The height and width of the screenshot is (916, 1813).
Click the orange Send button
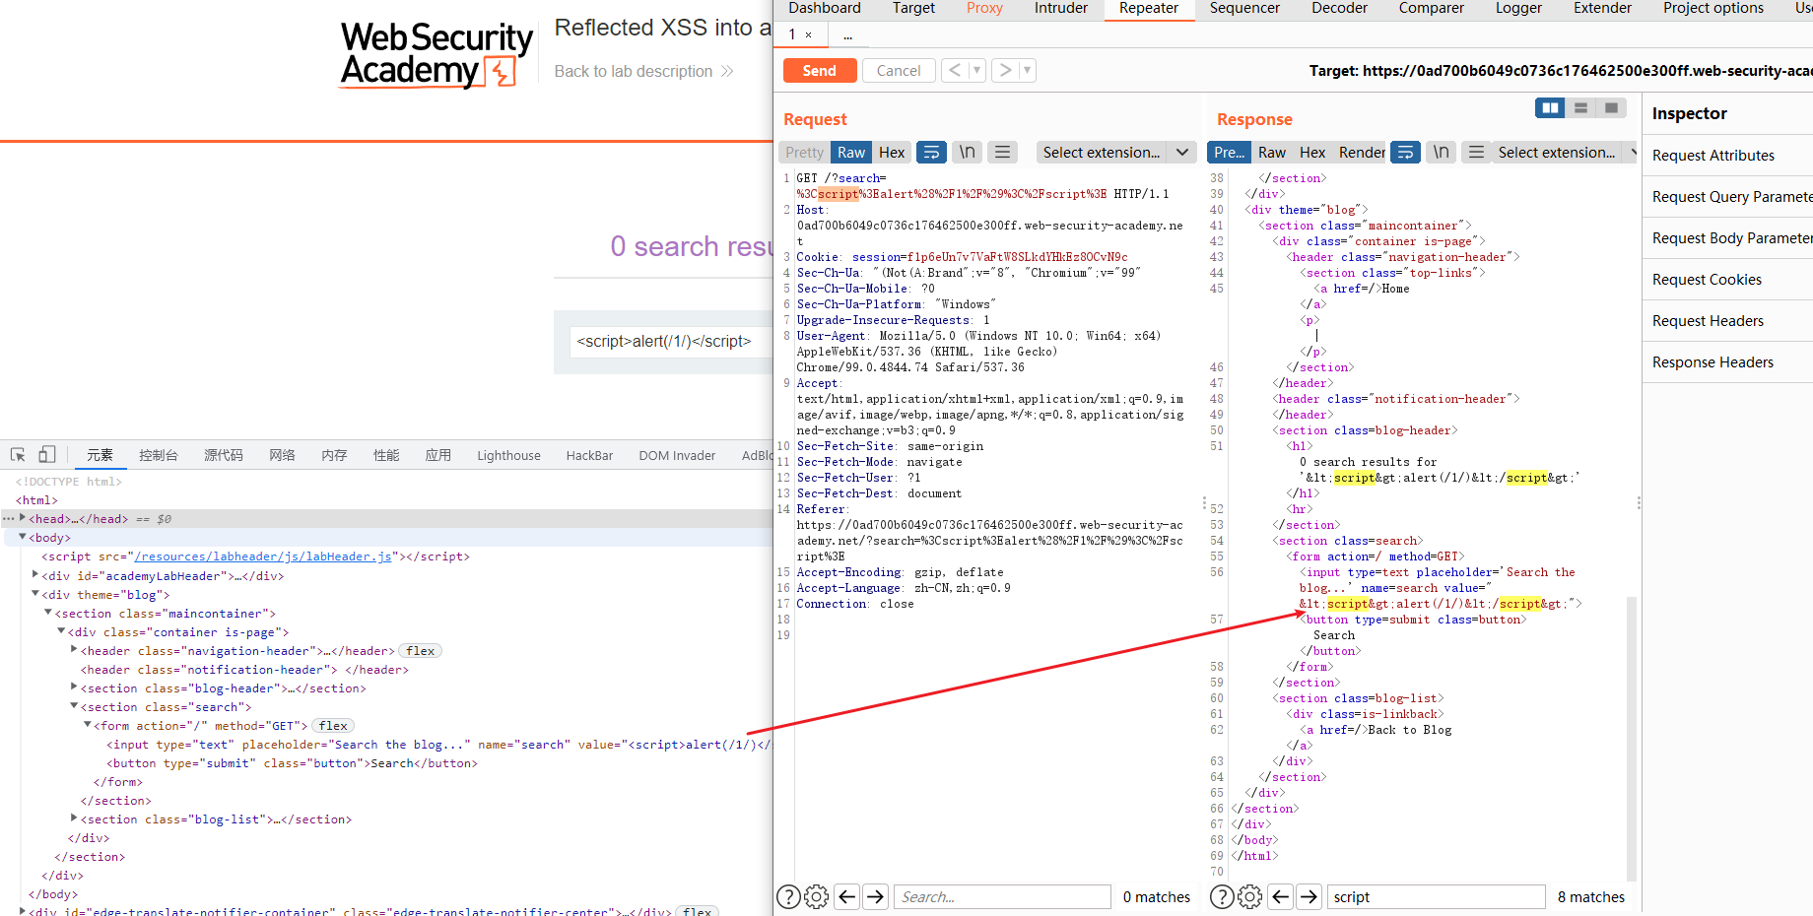point(819,70)
